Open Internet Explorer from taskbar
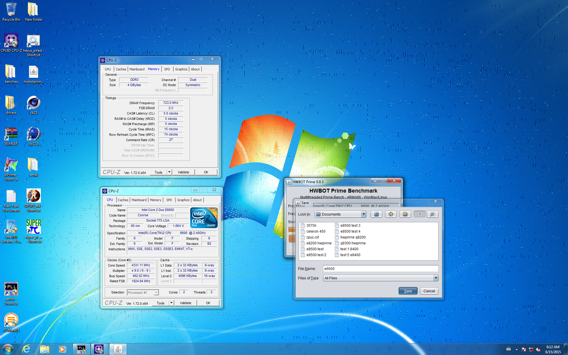Screen dimensions: 568x355 click(26, 349)
